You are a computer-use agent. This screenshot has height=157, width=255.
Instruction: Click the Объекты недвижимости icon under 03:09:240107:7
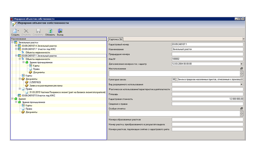(23, 52)
